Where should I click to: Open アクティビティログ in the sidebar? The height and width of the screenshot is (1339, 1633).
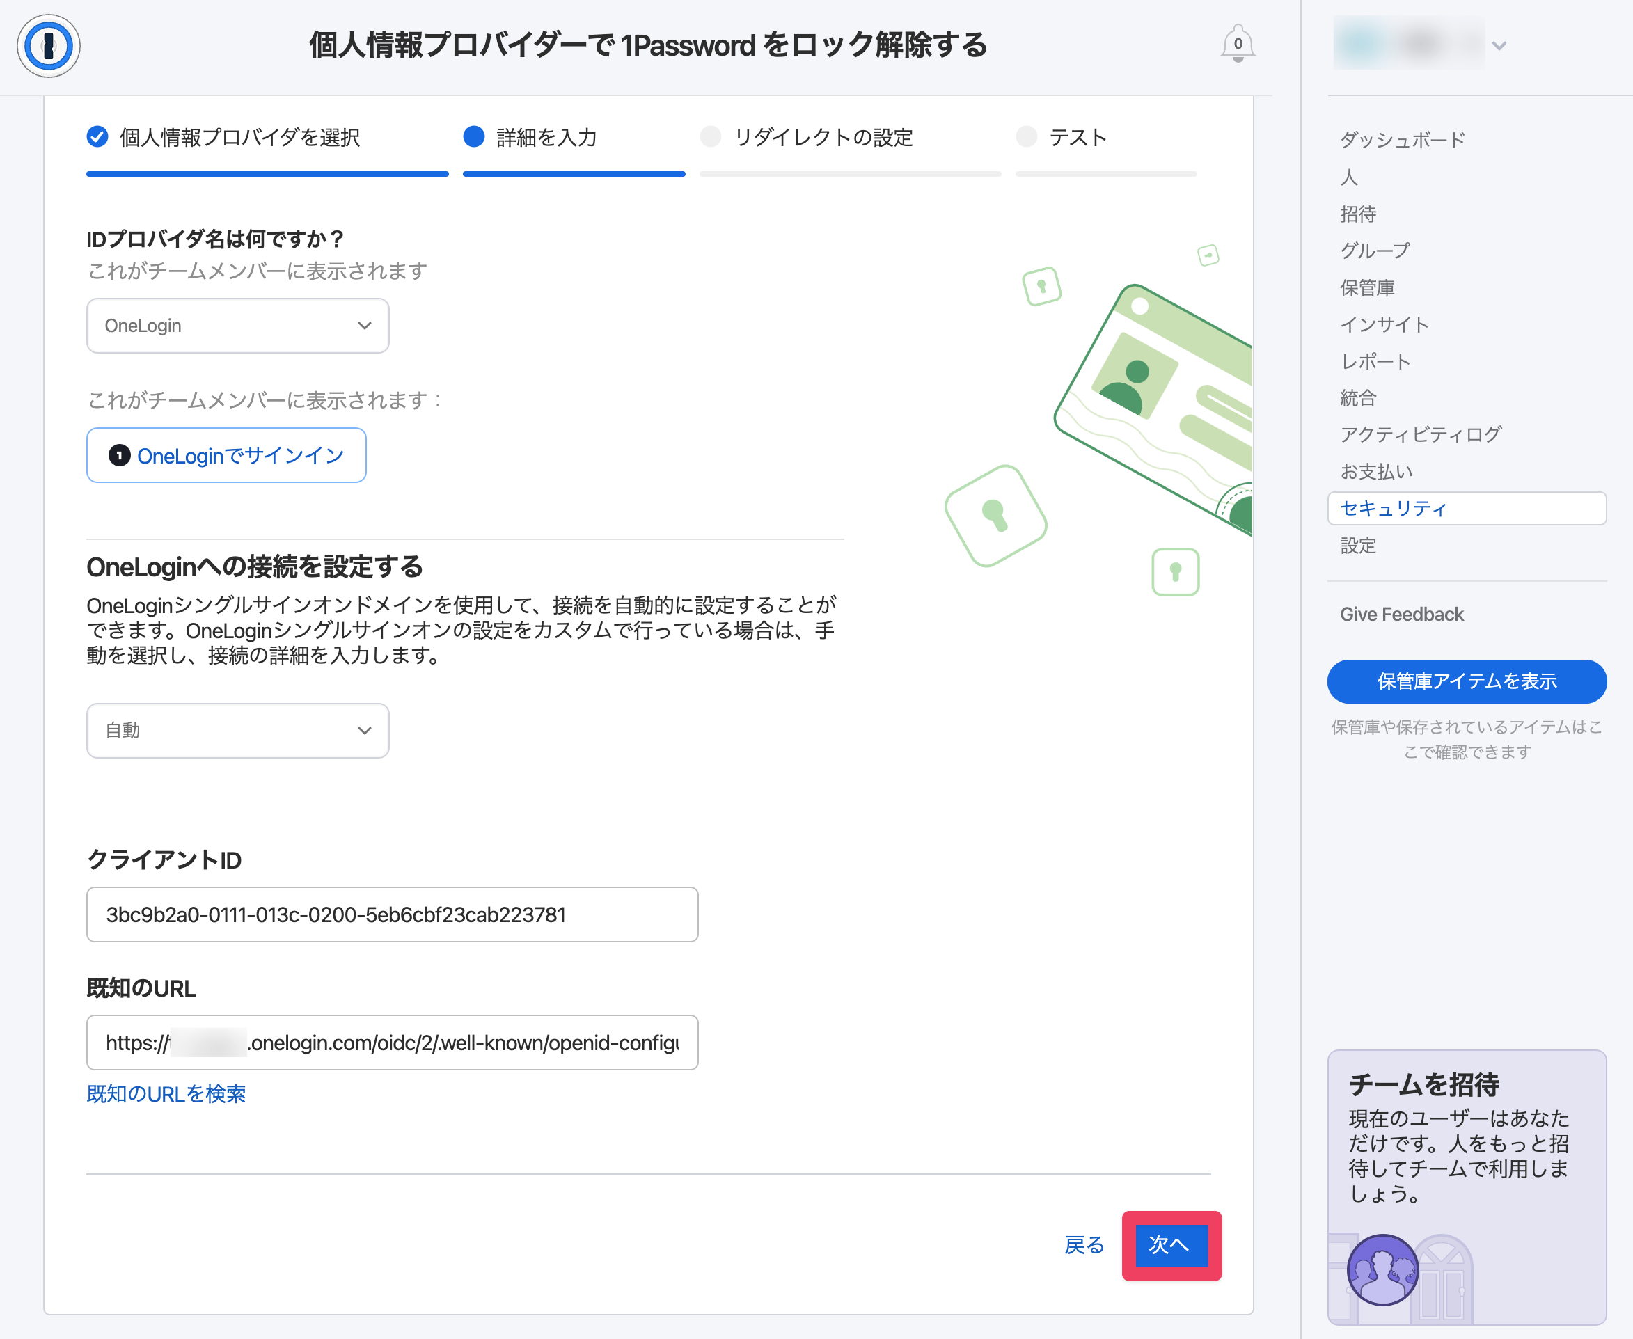click(x=1420, y=435)
